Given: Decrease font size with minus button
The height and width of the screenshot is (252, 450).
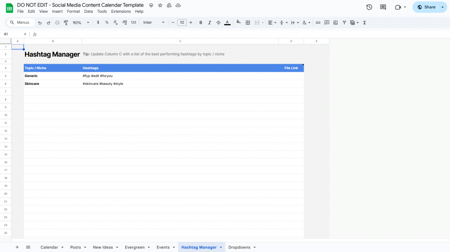Looking at the screenshot, I should [x=173, y=22].
